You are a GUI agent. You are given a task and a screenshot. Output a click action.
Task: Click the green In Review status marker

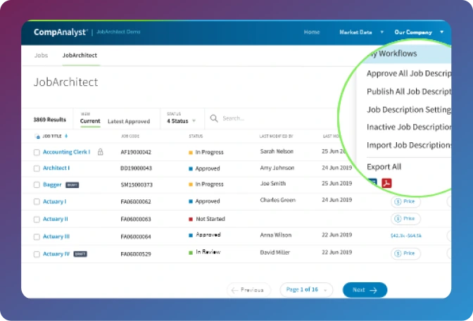coord(191,253)
